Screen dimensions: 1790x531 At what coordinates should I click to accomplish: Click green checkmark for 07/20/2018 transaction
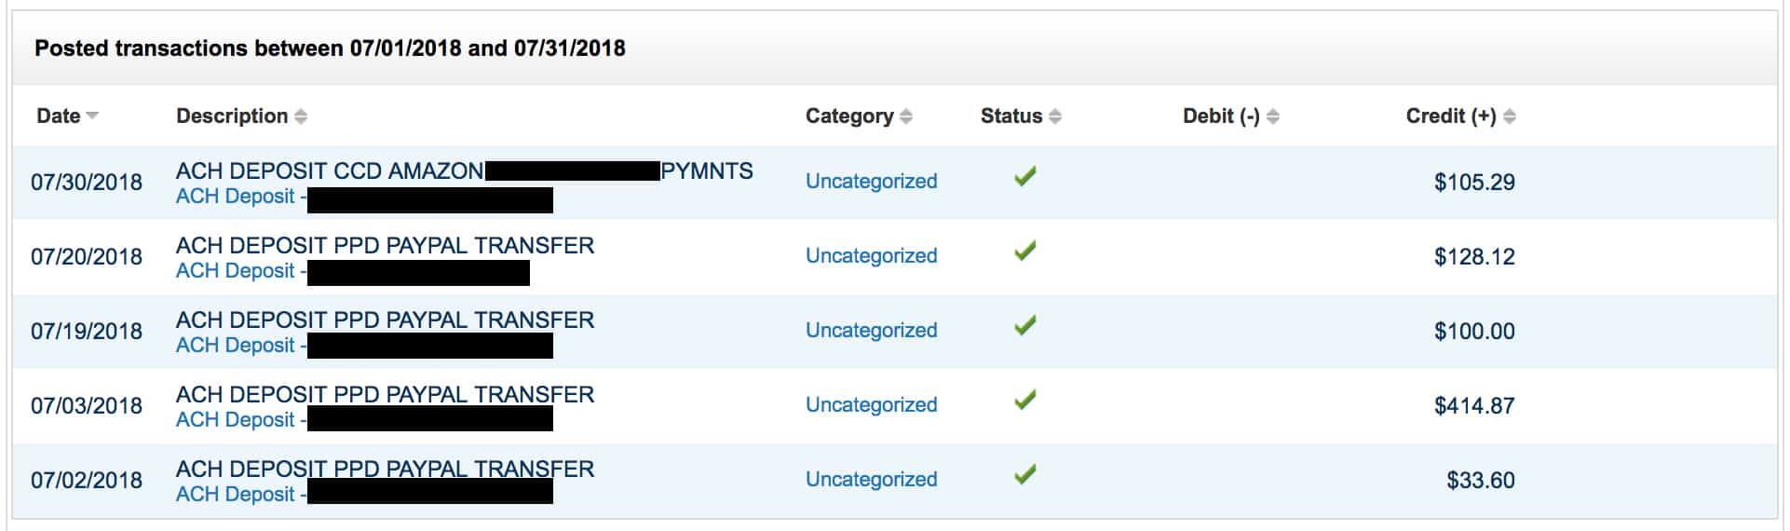click(1025, 251)
